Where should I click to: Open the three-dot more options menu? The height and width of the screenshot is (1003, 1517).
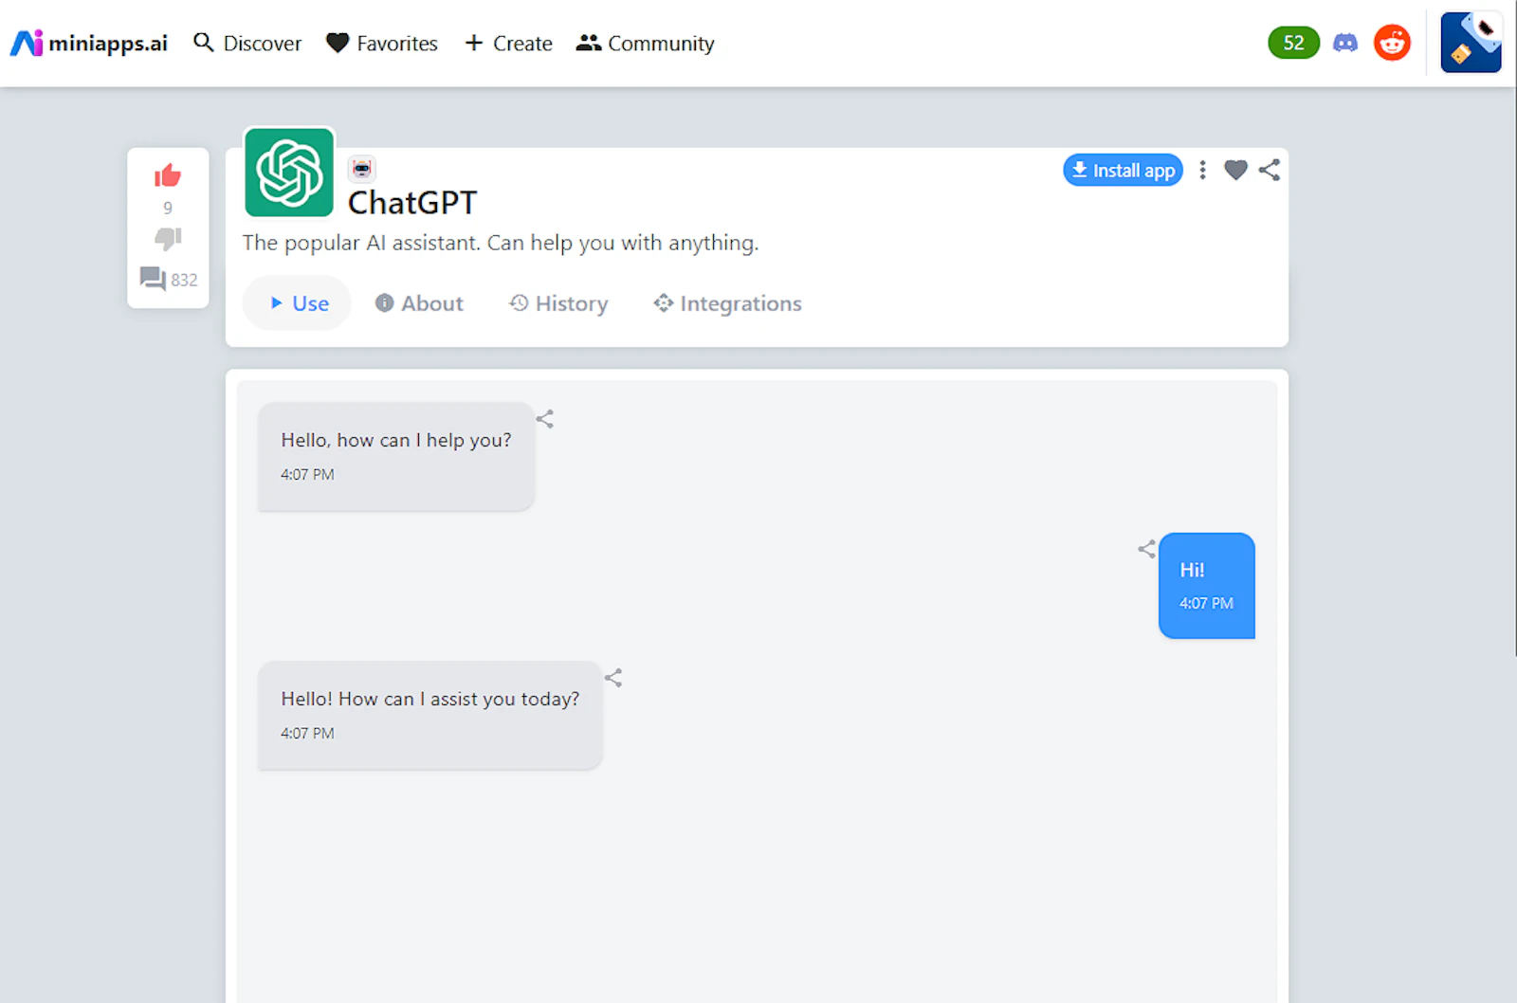click(x=1202, y=170)
